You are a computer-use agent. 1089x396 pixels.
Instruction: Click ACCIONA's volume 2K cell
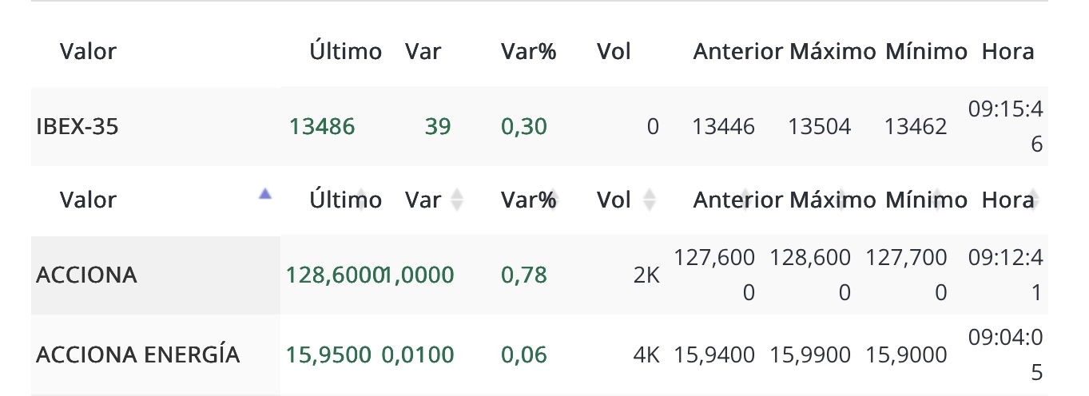point(646,275)
